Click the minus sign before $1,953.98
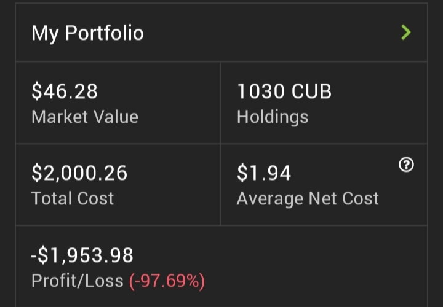This screenshot has height=307, width=443. tap(34, 256)
